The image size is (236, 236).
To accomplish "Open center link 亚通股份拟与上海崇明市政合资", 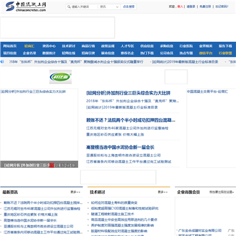I will click(x=123, y=155).
